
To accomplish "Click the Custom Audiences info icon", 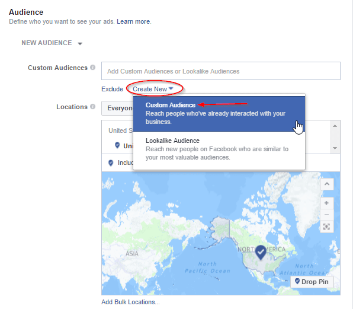I will pos(93,68).
